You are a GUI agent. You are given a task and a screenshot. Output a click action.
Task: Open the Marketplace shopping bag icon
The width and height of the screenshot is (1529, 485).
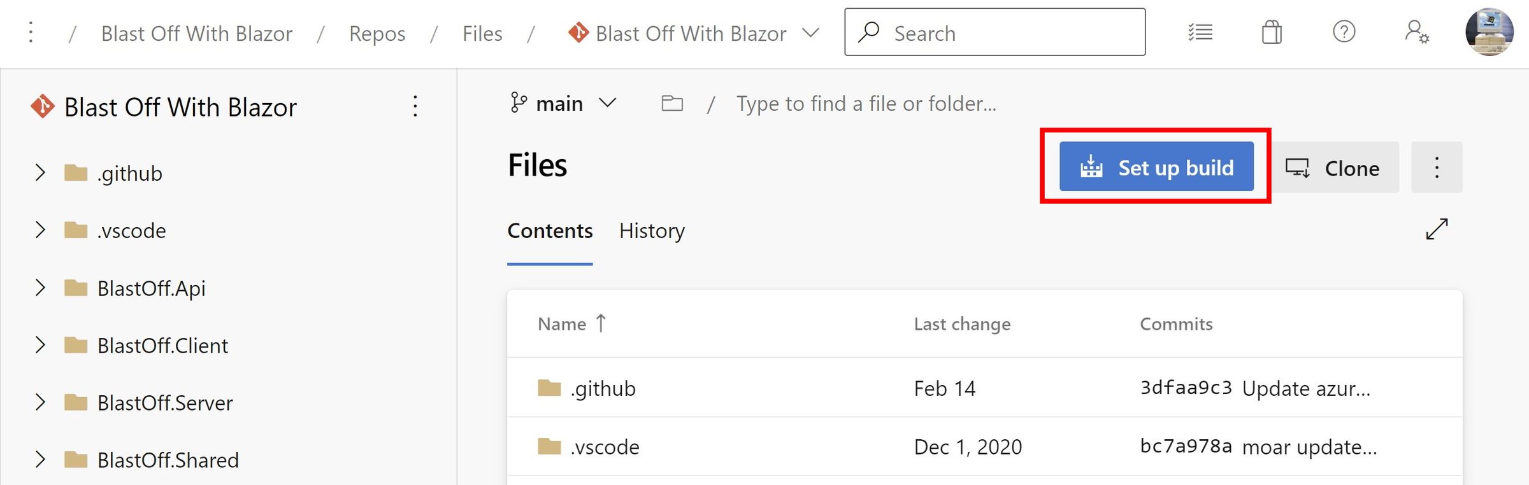pyautogui.click(x=1272, y=32)
